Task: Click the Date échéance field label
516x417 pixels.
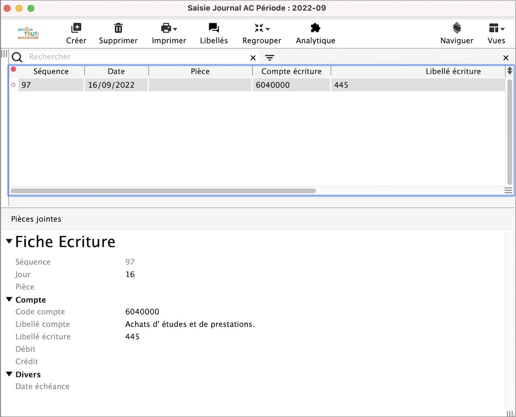Action: pyautogui.click(x=42, y=387)
